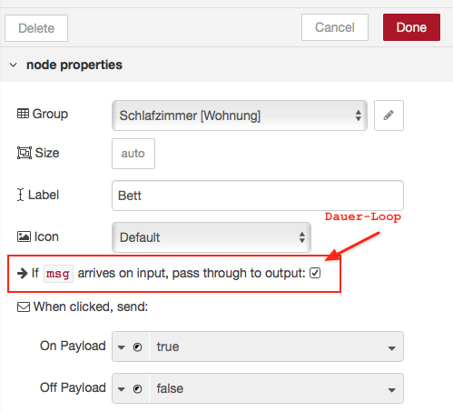Open the Group dropdown showing Schlafzimmer [Wohnung]
The height and width of the screenshot is (412, 453).
(240, 116)
